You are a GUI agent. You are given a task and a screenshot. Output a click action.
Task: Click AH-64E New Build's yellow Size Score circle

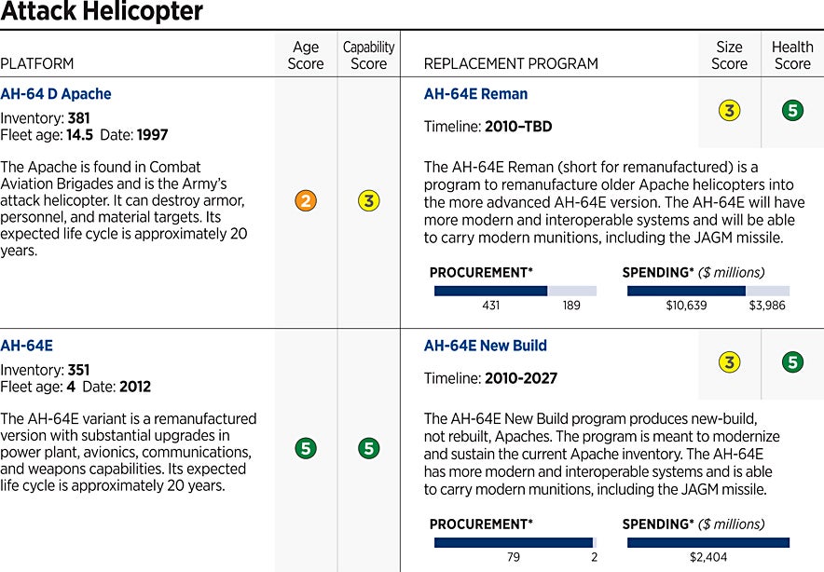729,362
